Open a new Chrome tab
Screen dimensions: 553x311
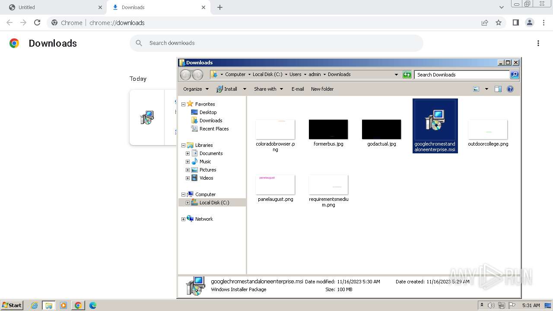pyautogui.click(x=220, y=7)
